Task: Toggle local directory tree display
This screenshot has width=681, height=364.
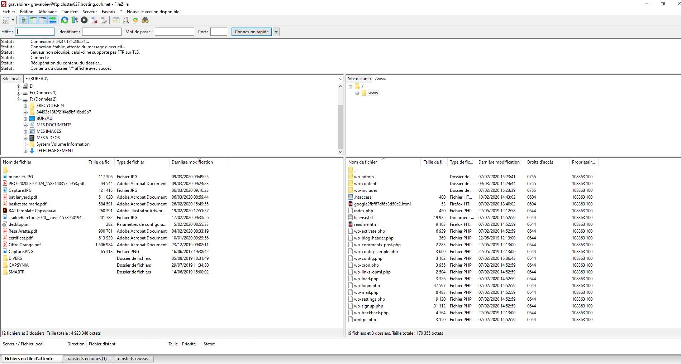Action: (x=33, y=20)
